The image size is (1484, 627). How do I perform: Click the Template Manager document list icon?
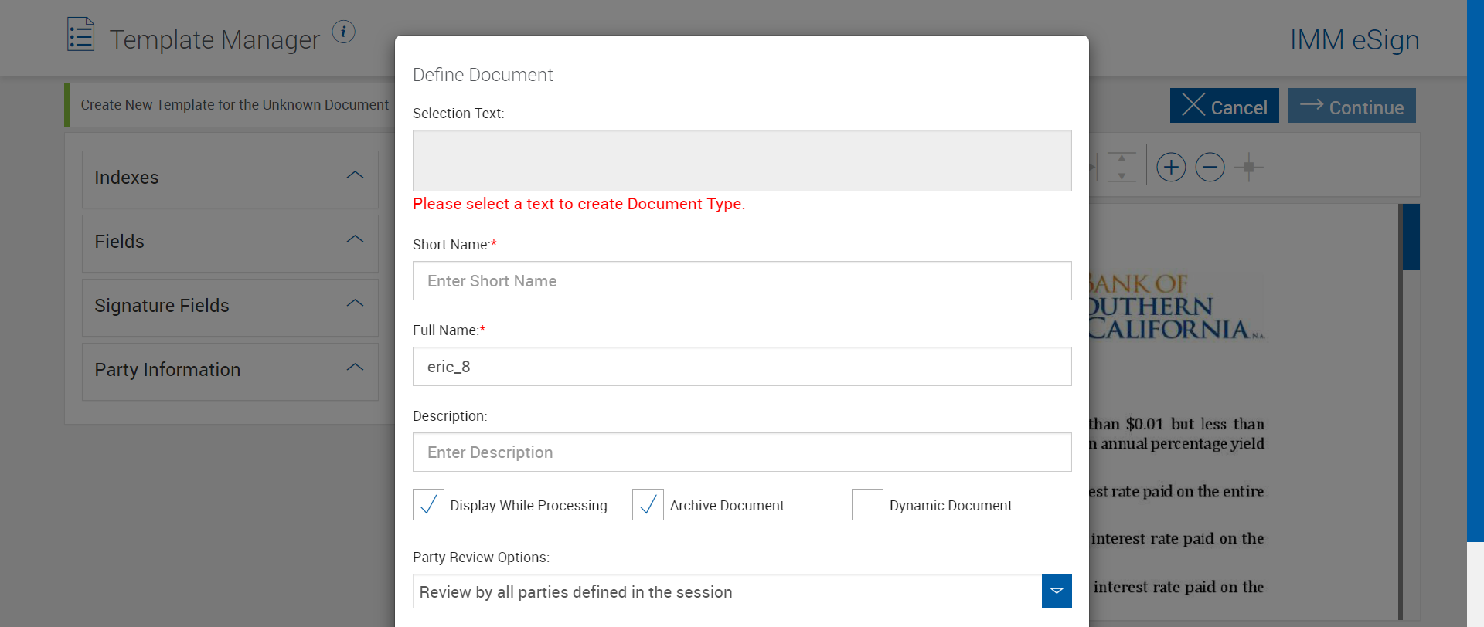[x=80, y=35]
